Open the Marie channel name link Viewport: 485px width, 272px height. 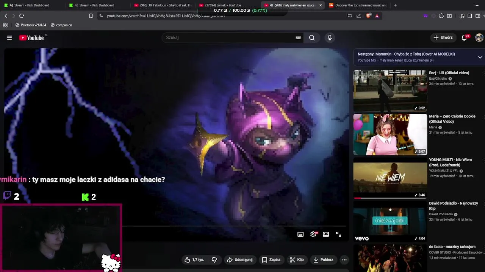click(x=433, y=127)
